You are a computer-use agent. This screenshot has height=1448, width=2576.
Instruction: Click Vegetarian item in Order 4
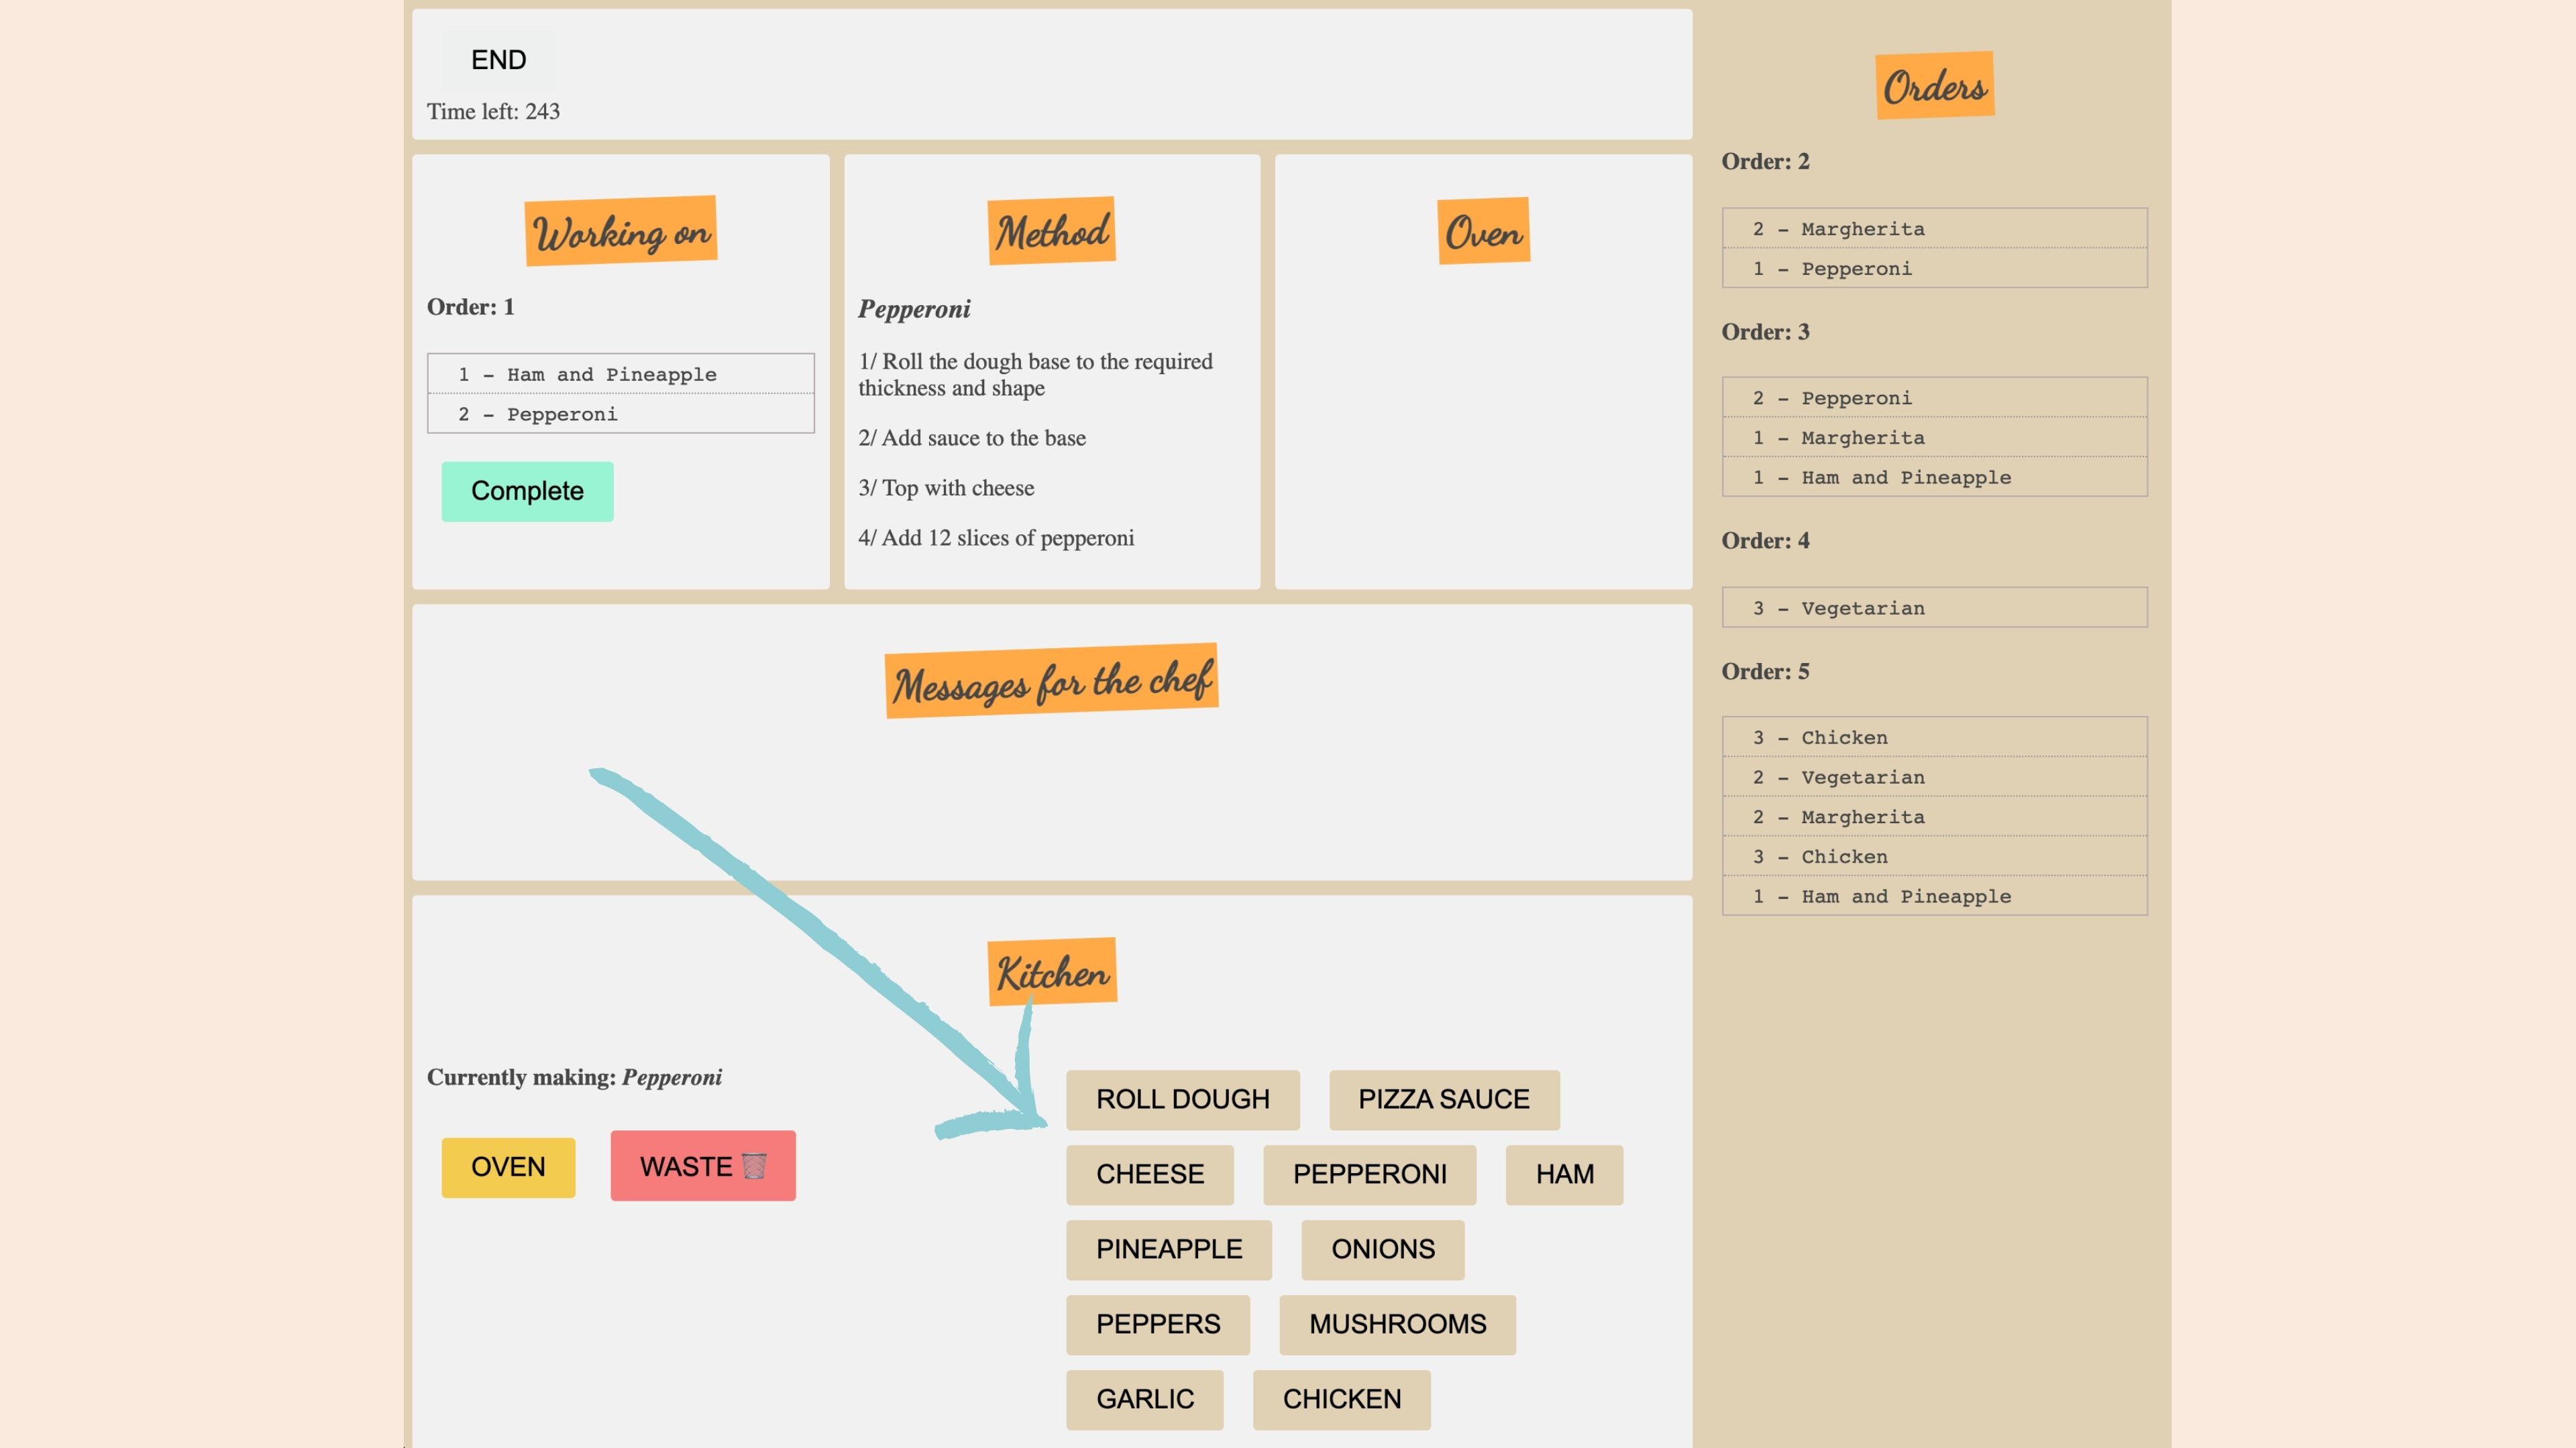click(1934, 607)
